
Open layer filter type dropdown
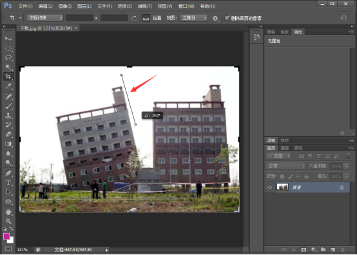278,156
